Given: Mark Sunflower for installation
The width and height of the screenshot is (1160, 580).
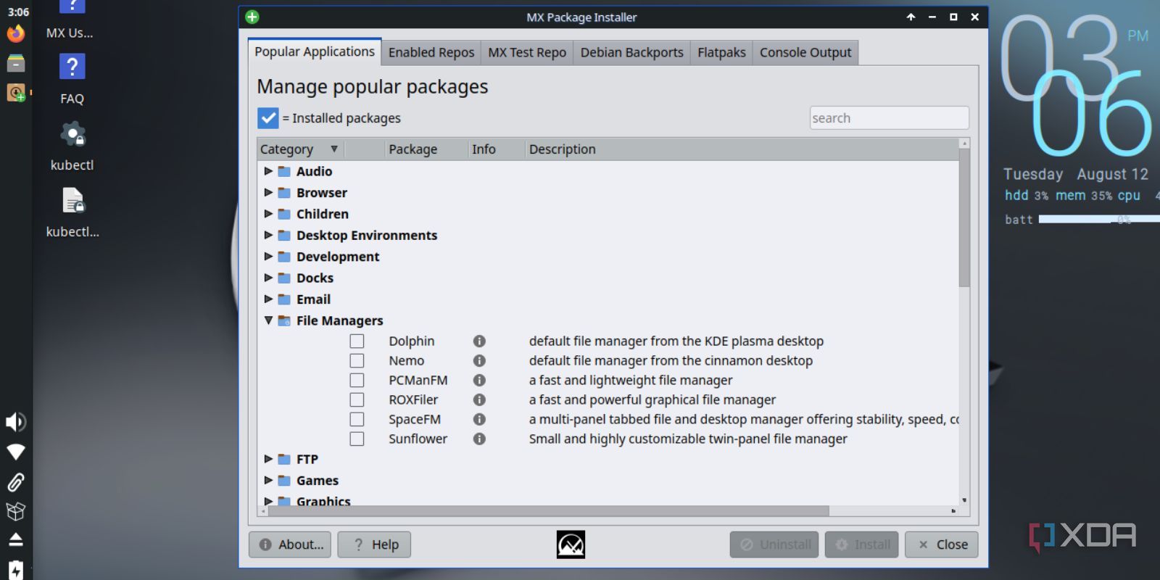Looking at the screenshot, I should (357, 439).
